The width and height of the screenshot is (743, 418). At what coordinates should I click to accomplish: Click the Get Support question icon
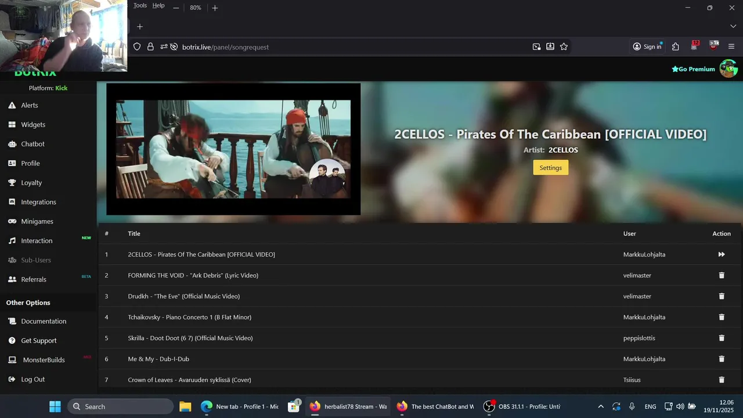(x=12, y=340)
